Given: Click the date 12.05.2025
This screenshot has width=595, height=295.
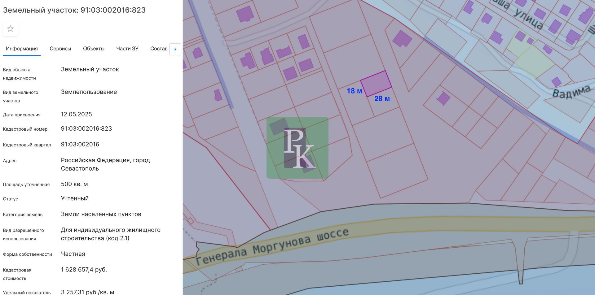Looking at the screenshot, I should 76,114.
